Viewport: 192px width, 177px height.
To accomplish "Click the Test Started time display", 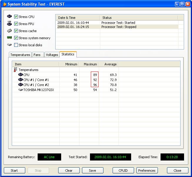I will (x=111, y=157).
